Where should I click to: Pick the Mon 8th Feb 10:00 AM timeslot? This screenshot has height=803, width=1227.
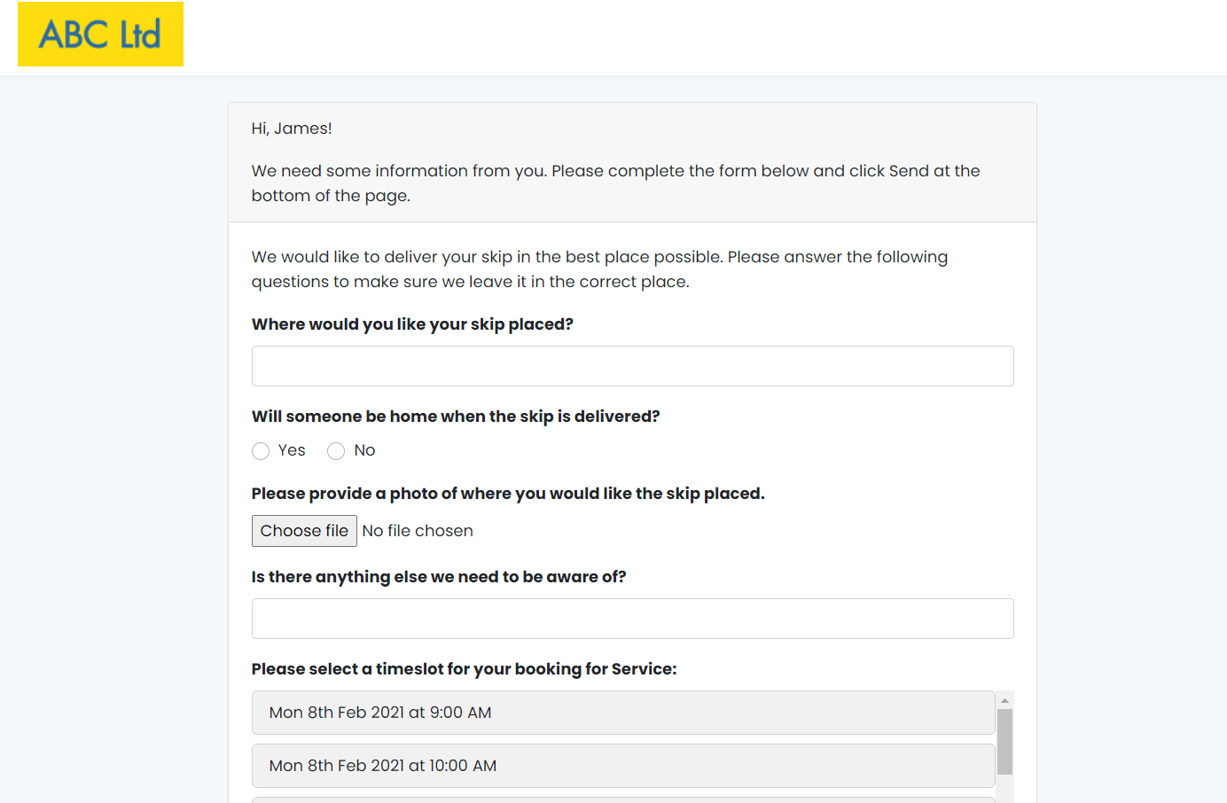623,766
